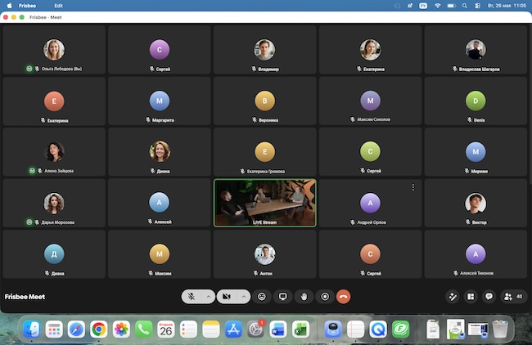Open the Edit menu in menu bar

(x=58, y=6)
